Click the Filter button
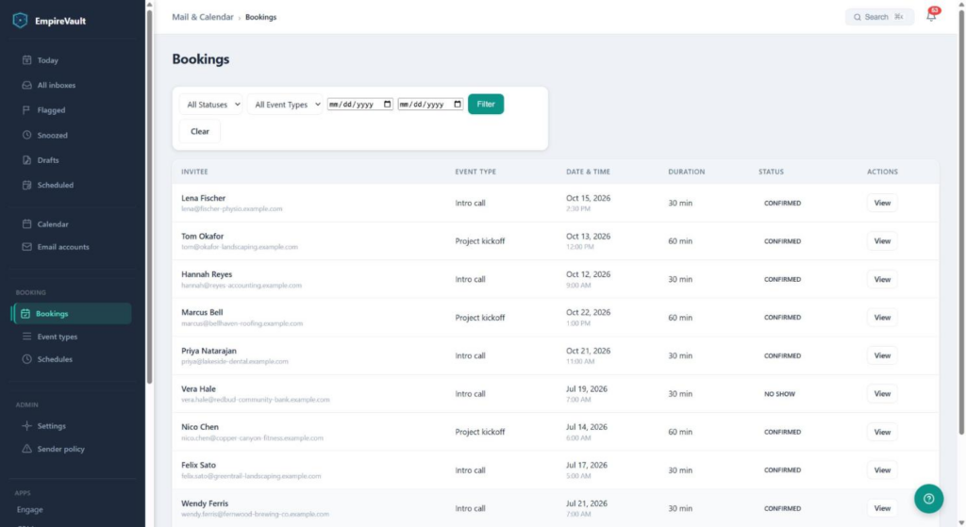Screen dimensions: 966x527 click(x=486, y=104)
